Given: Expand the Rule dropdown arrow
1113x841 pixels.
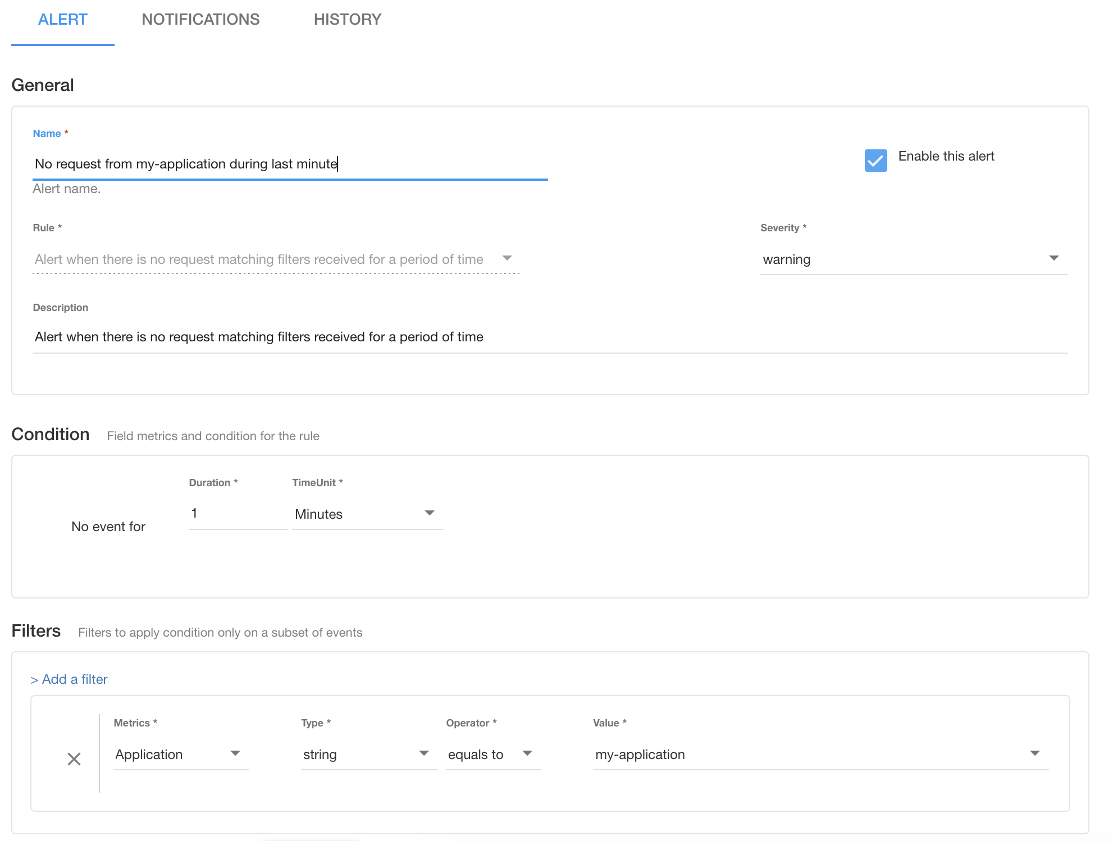Looking at the screenshot, I should pos(507,258).
